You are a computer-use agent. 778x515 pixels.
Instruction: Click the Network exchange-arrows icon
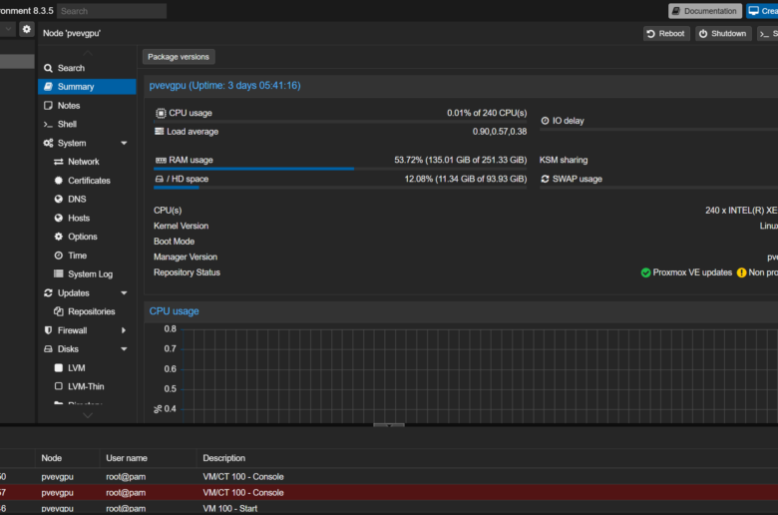(59, 162)
